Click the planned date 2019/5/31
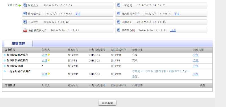 [94, 74]
